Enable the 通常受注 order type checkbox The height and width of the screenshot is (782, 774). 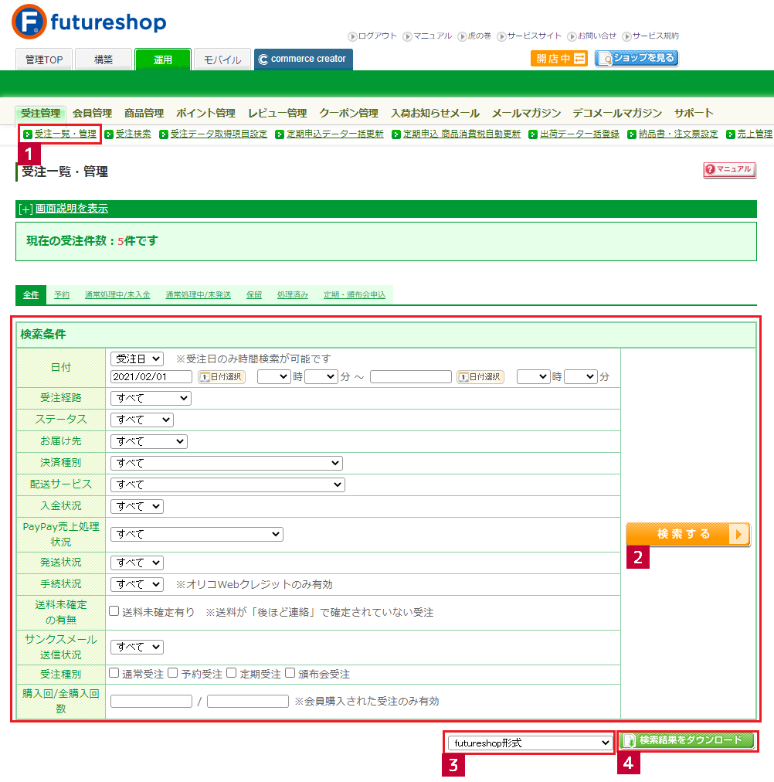[x=114, y=673]
